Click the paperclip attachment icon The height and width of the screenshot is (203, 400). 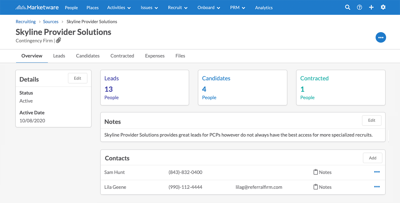tap(58, 40)
